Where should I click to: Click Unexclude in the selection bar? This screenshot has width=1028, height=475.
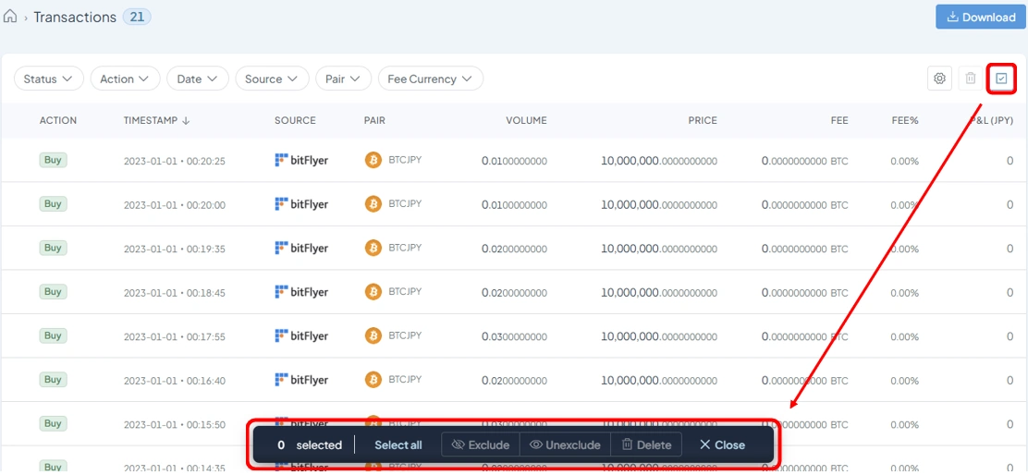tap(565, 445)
